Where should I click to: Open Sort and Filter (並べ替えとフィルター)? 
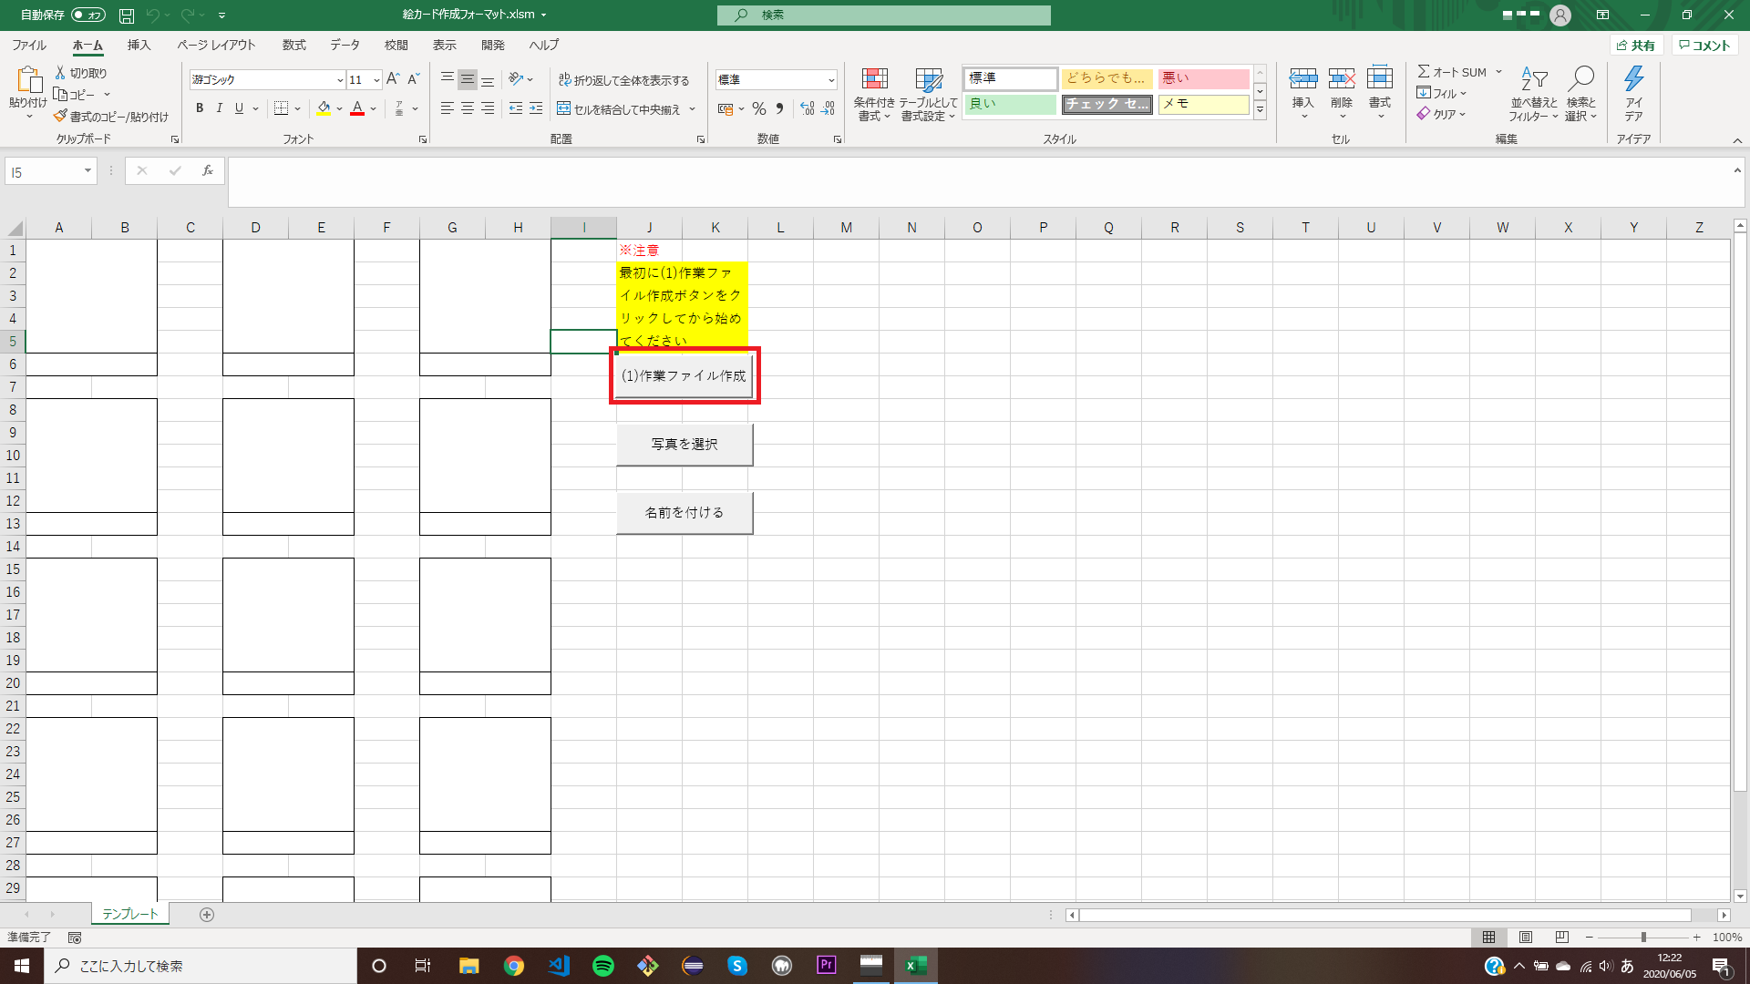[1534, 94]
